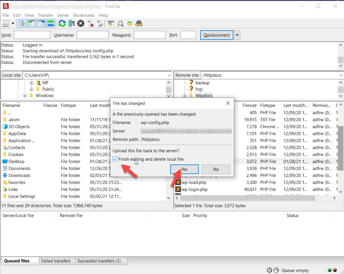Open the Transfer menu
The height and width of the screenshot is (274, 344).
[46, 15]
